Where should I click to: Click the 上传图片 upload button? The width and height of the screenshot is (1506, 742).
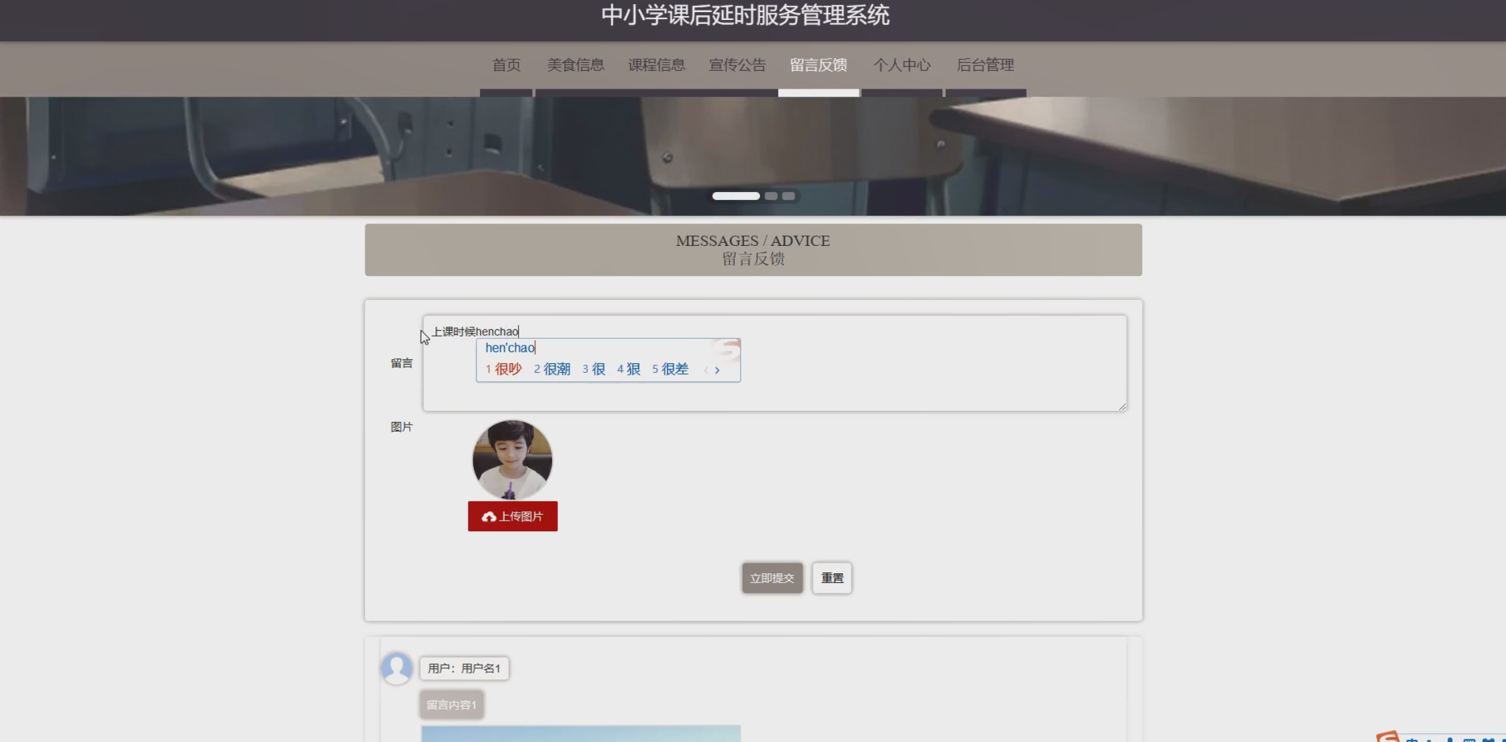(x=512, y=517)
